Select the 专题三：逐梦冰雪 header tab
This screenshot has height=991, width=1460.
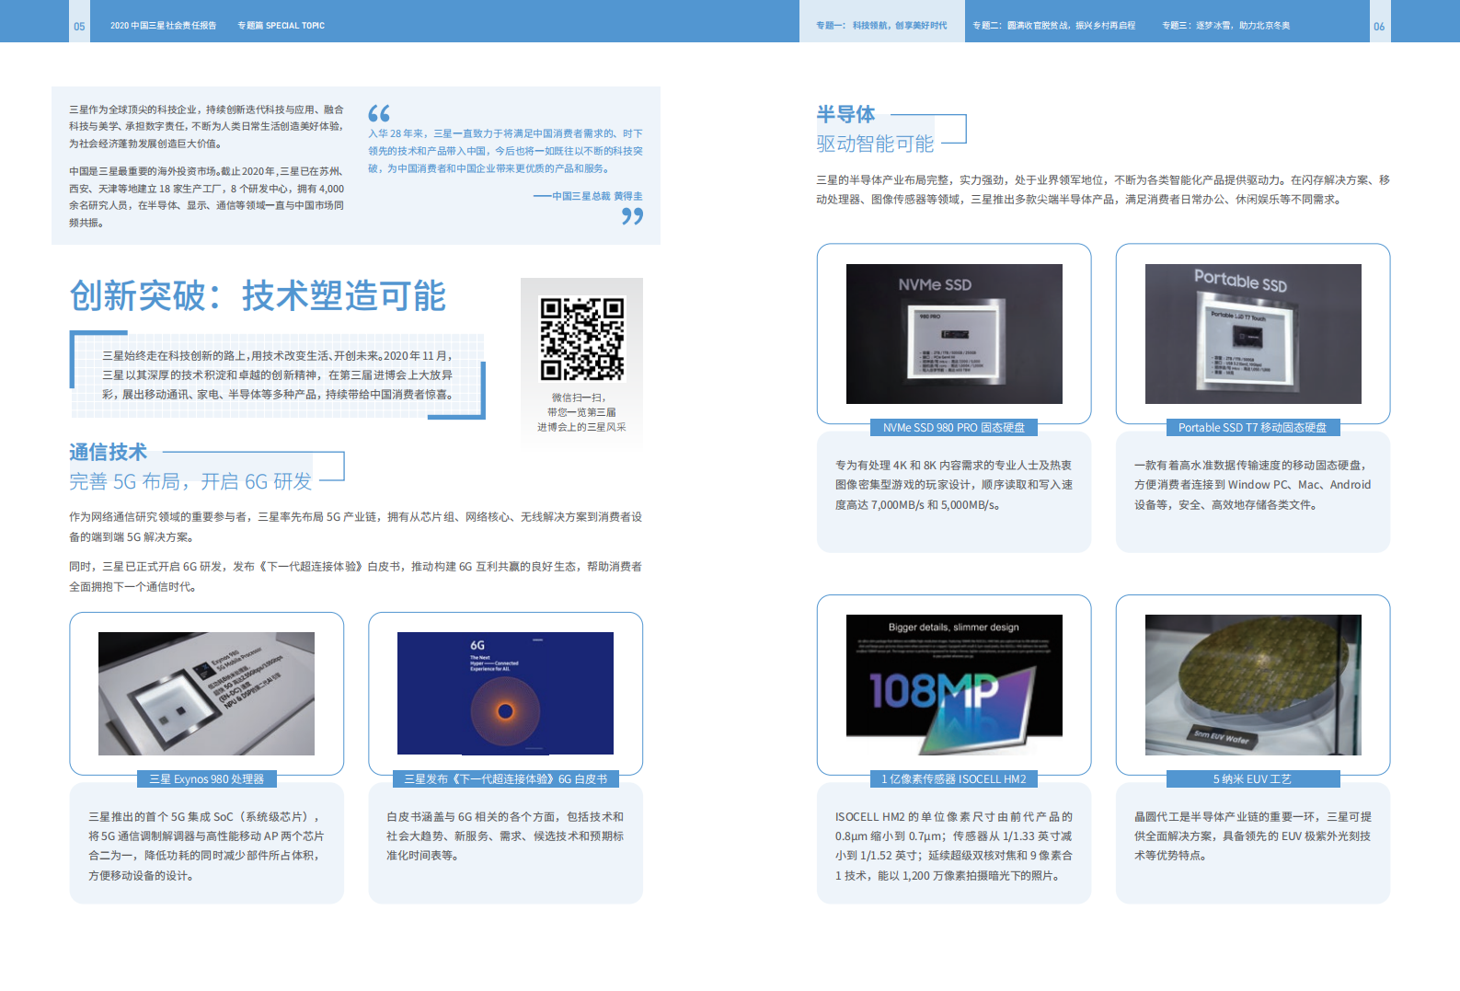pyautogui.click(x=1225, y=26)
